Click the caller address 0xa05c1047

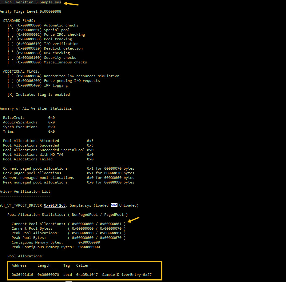87,275
